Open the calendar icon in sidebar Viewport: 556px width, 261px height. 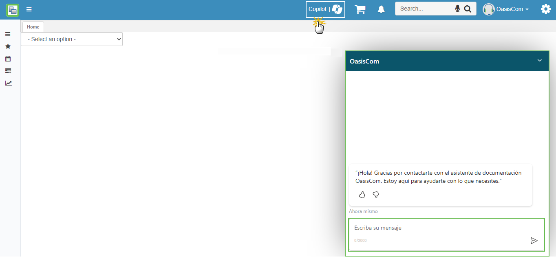click(8, 59)
